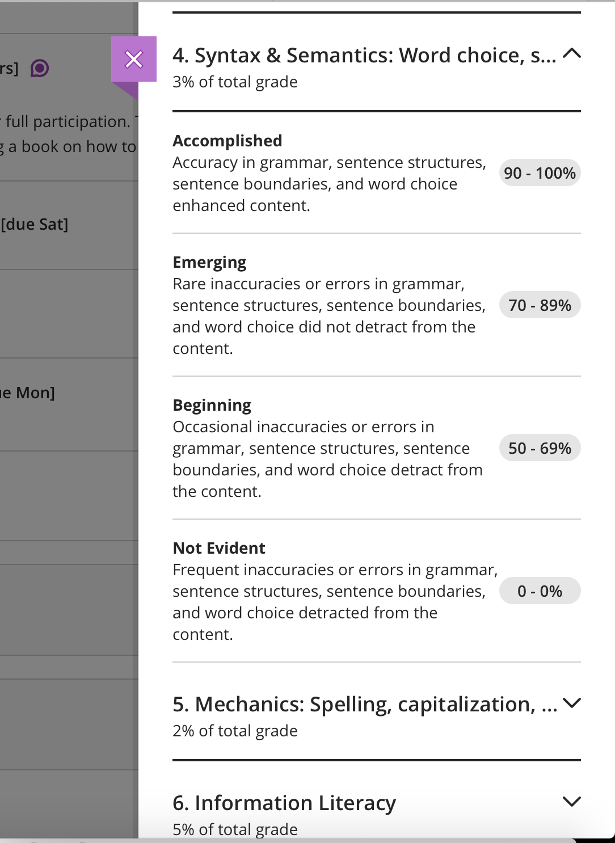Open the 4. Syntax & Semantics title
Screen dimensions: 615x843
pyautogui.click(x=364, y=55)
